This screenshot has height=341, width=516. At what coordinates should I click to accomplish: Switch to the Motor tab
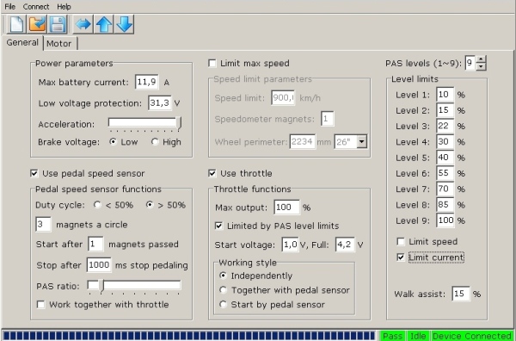pos(59,44)
